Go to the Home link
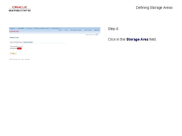This screenshot has width=182, height=136. (60, 30)
